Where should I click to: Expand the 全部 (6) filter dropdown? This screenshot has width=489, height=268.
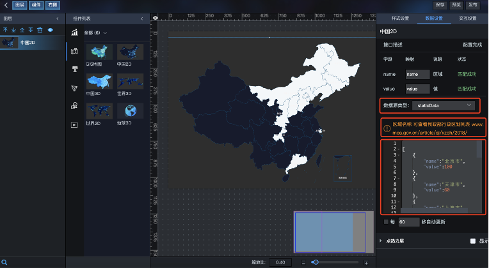tap(95, 33)
